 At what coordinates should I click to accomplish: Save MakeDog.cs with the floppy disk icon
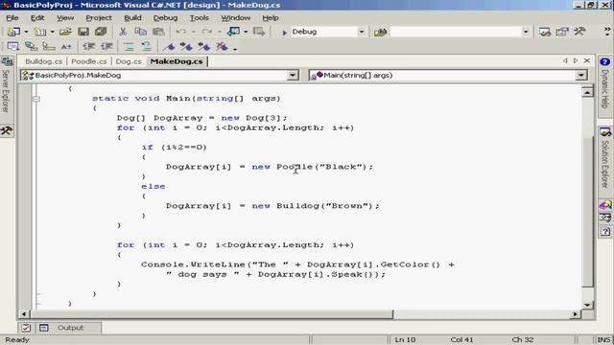(x=83, y=32)
